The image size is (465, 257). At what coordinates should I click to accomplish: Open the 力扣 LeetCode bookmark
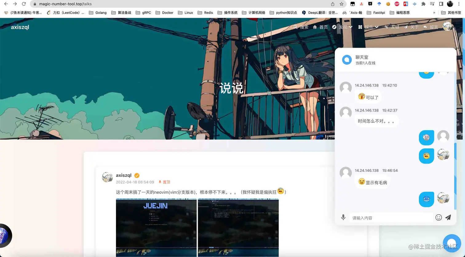click(65, 13)
